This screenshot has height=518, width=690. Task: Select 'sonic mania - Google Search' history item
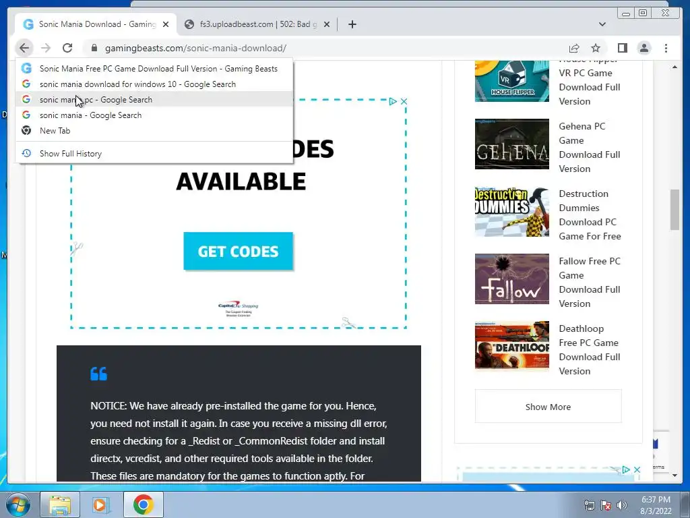coord(154,115)
